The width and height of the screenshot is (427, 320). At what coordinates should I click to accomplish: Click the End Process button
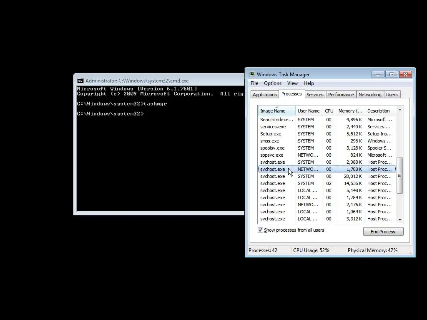(x=383, y=232)
